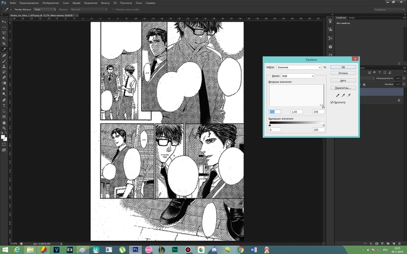The height and width of the screenshot is (254, 407).
Task: Click Отмена to cancel Levels
Action: pos(343,73)
